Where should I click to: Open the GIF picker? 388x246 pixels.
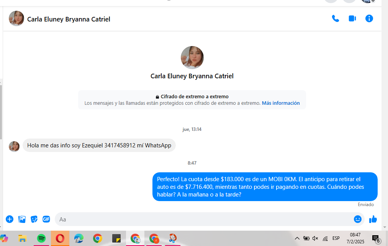tap(46, 219)
